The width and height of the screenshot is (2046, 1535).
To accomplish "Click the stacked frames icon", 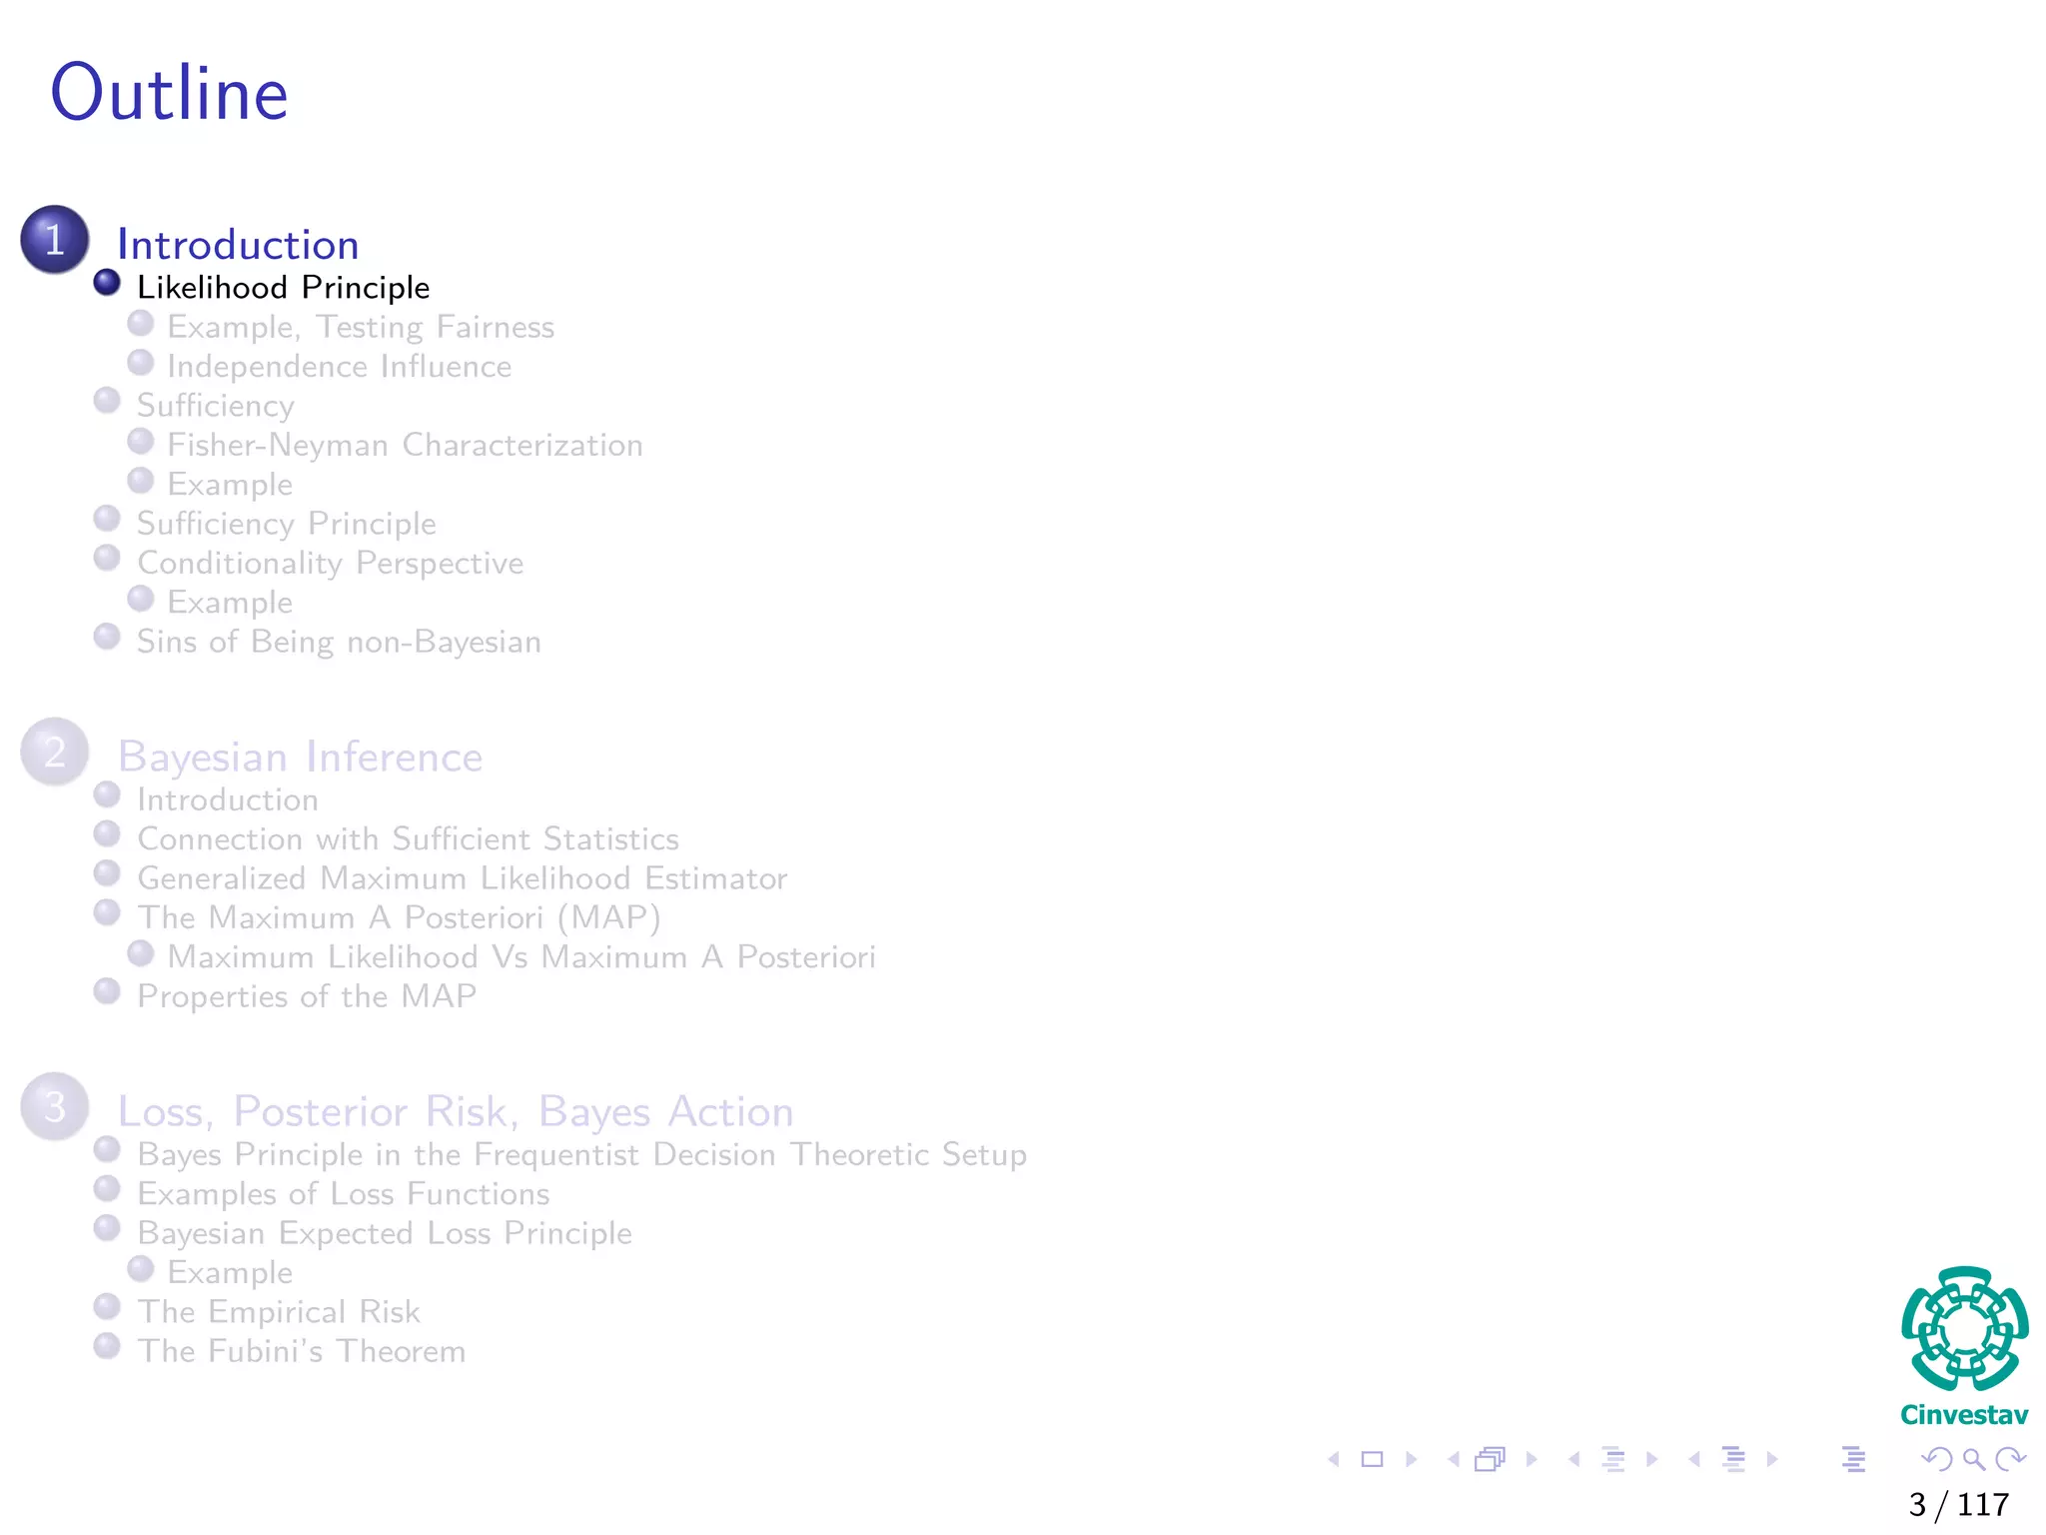I will coord(1490,1459).
